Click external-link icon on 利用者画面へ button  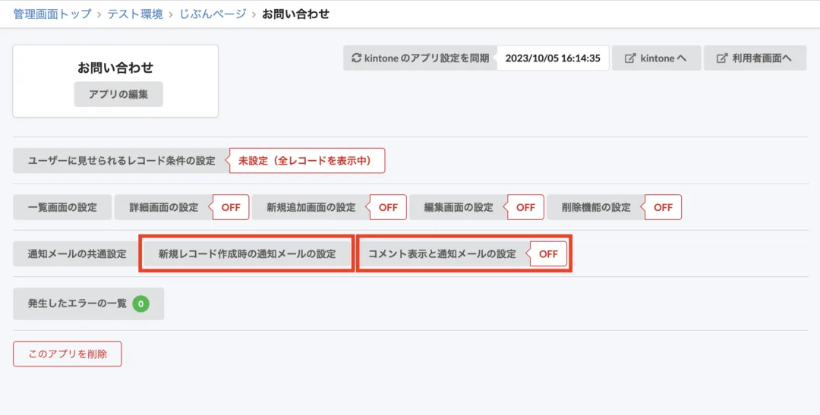tap(722, 58)
